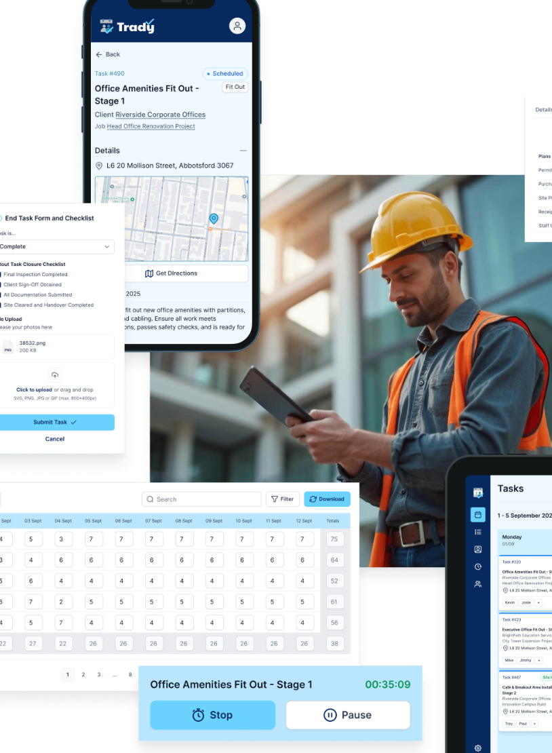Open the Complete status dropdown
Viewport: 552px width, 753px height.
[x=57, y=246]
